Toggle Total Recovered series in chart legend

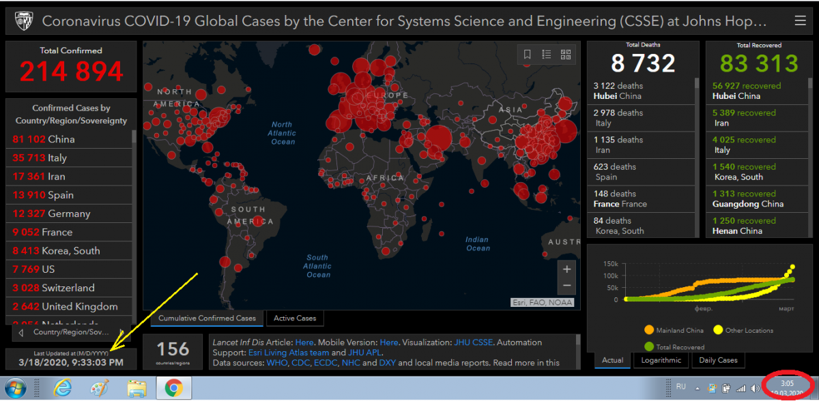click(676, 347)
